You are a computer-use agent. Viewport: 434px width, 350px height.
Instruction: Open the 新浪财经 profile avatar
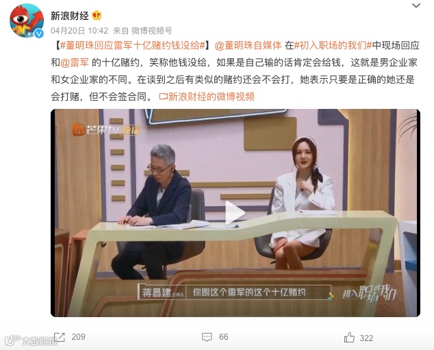point(27,21)
